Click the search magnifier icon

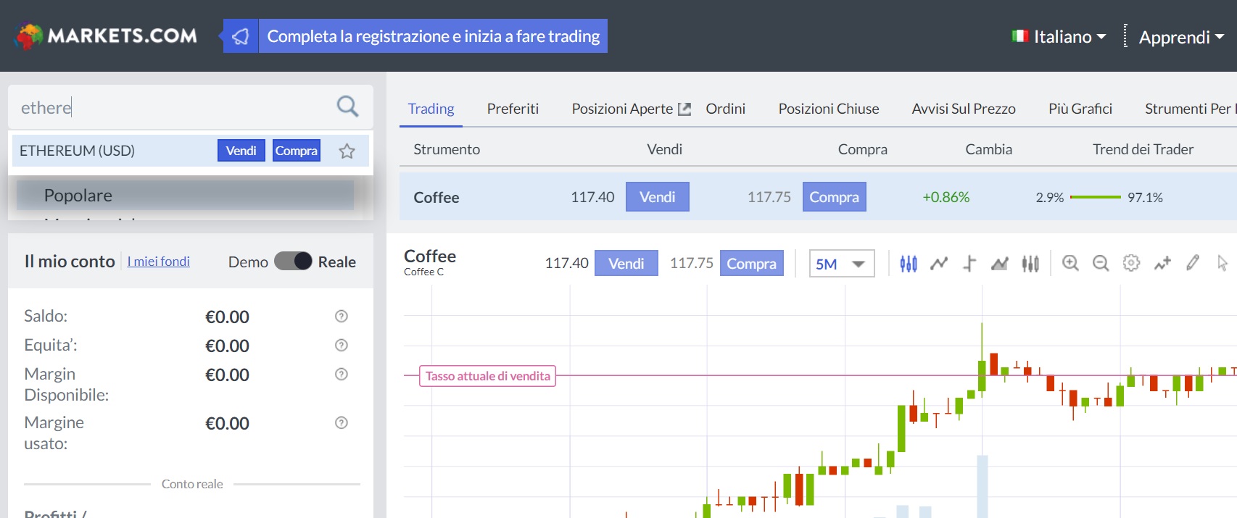click(x=347, y=106)
